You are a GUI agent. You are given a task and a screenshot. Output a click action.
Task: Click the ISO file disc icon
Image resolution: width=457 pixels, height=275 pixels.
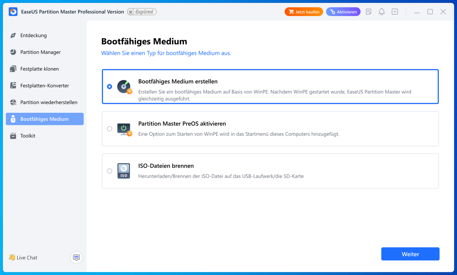[124, 171]
